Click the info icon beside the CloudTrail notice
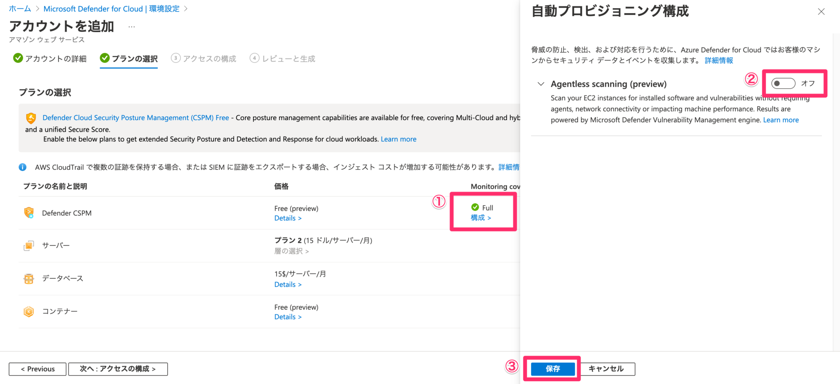The height and width of the screenshot is (384, 840). (23, 167)
